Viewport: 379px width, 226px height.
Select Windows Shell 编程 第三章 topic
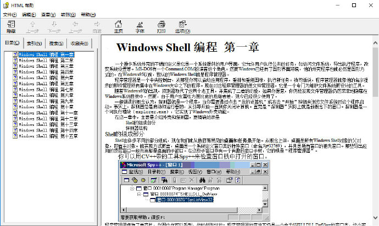pos(46,66)
